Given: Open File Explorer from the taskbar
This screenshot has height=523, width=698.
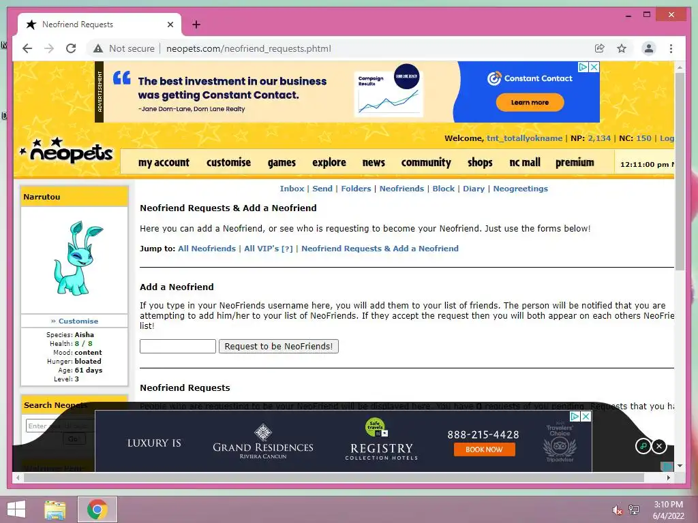Looking at the screenshot, I should click(55, 509).
